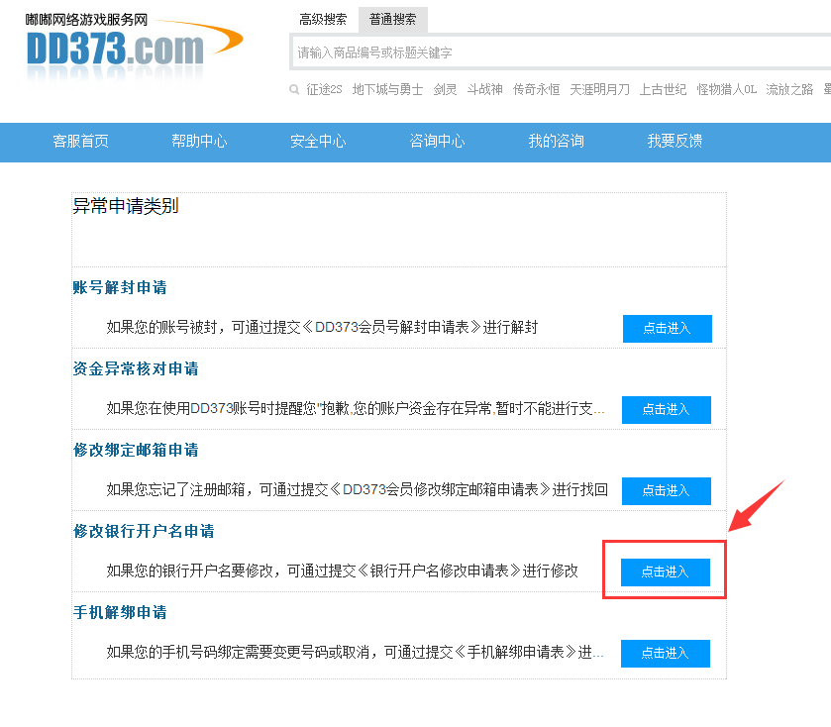Open the 地下城与勇士 hot search link
Viewport: 831px width, 727px height.
(387, 89)
